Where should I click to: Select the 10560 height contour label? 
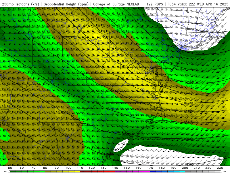pos(189,164)
